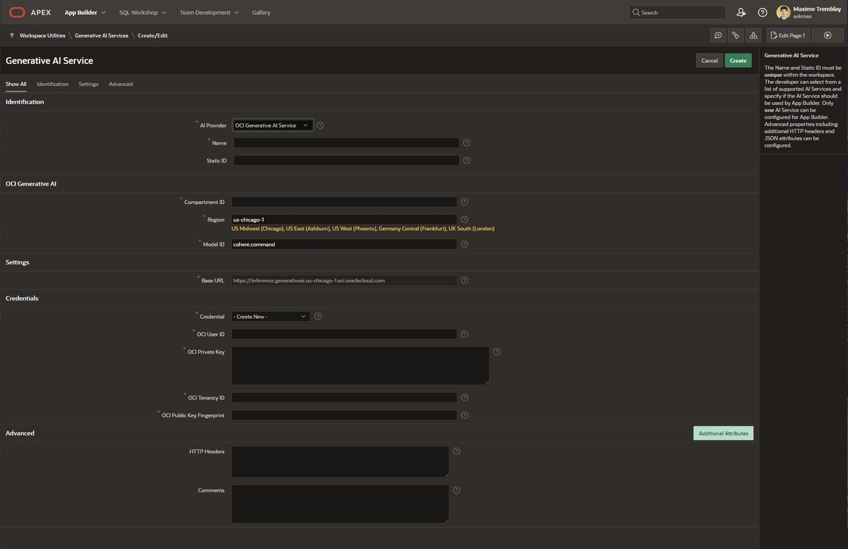Show help for AI Provider field
Image resolution: width=848 pixels, height=549 pixels.
[x=320, y=125]
